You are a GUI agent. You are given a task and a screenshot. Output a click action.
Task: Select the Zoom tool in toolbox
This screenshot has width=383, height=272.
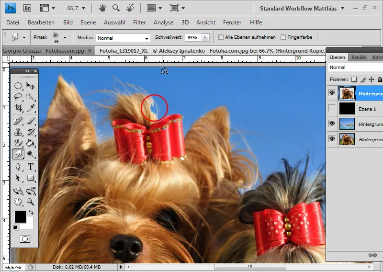[31, 202]
